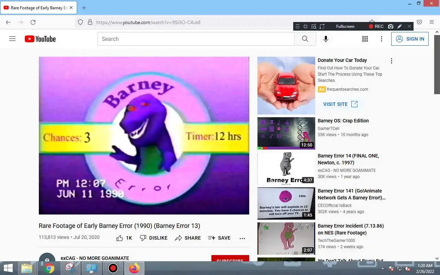The image size is (440, 275).
Task: Take a screenshot with recorder camera icon
Action: 390,26
